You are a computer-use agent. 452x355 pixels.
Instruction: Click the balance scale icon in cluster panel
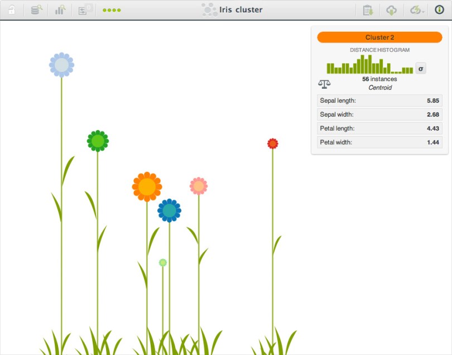click(x=325, y=83)
